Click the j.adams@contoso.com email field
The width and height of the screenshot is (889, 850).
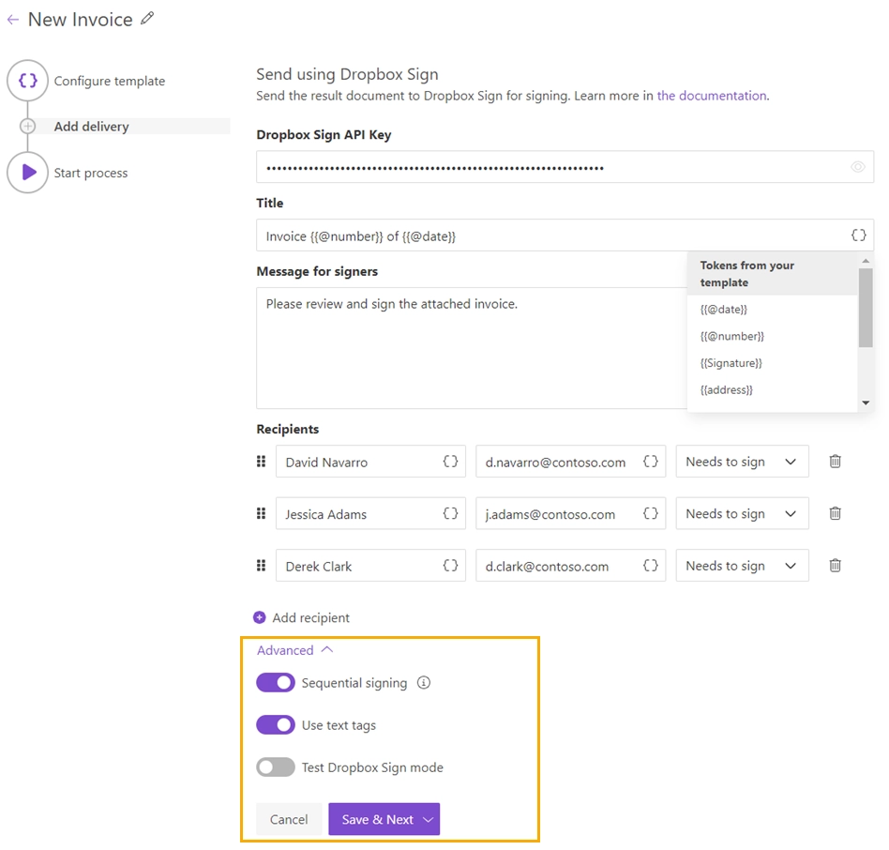(570, 514)
